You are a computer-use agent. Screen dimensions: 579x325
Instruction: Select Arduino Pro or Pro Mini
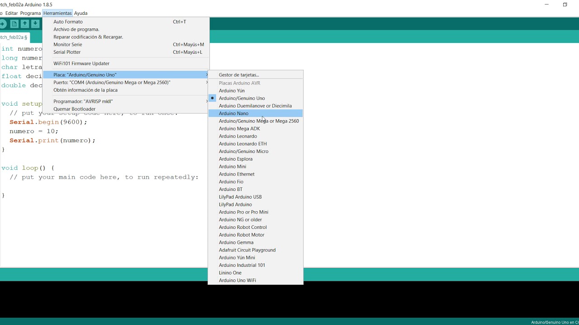256,212
